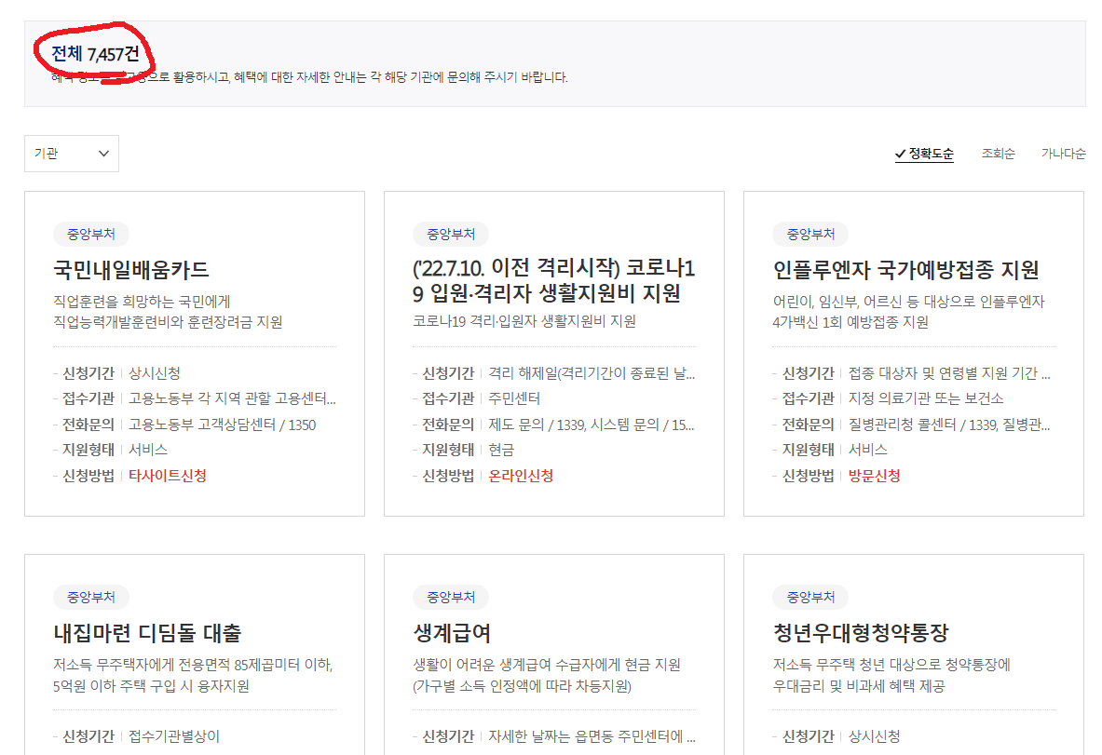Click 지정 의료기관 또는 보건소 text
Viewport: 1102px width, 755px height.
click(926, 398)
